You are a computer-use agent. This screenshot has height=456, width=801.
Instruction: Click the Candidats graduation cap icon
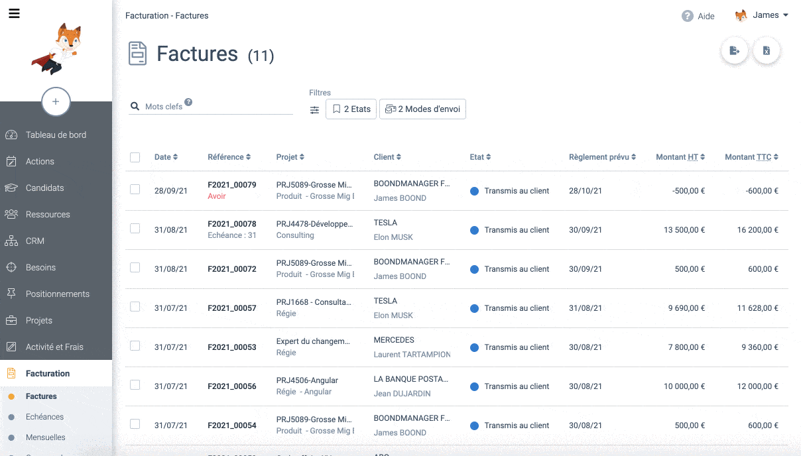pyautogui.click(x=11, y=188)
